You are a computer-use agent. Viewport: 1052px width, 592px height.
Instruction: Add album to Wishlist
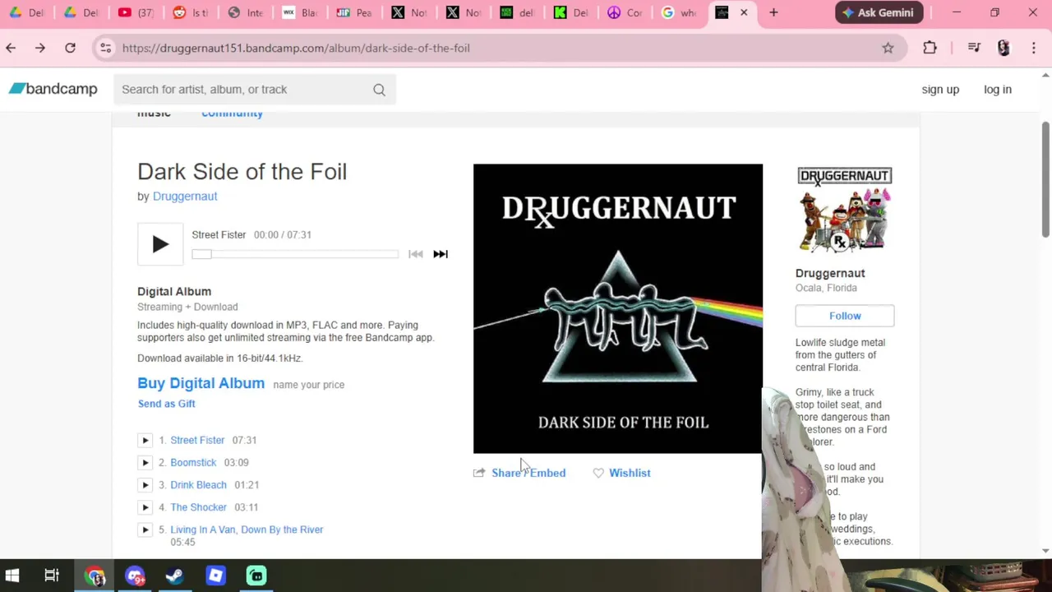(x=630, y=473)
